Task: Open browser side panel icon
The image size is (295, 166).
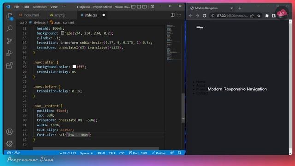Action: (274, 16)
